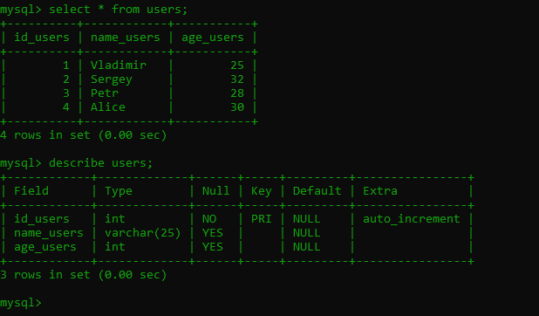Click the PRI key value
This screenshot has height=316, width=539.
(x=262, y=219)
